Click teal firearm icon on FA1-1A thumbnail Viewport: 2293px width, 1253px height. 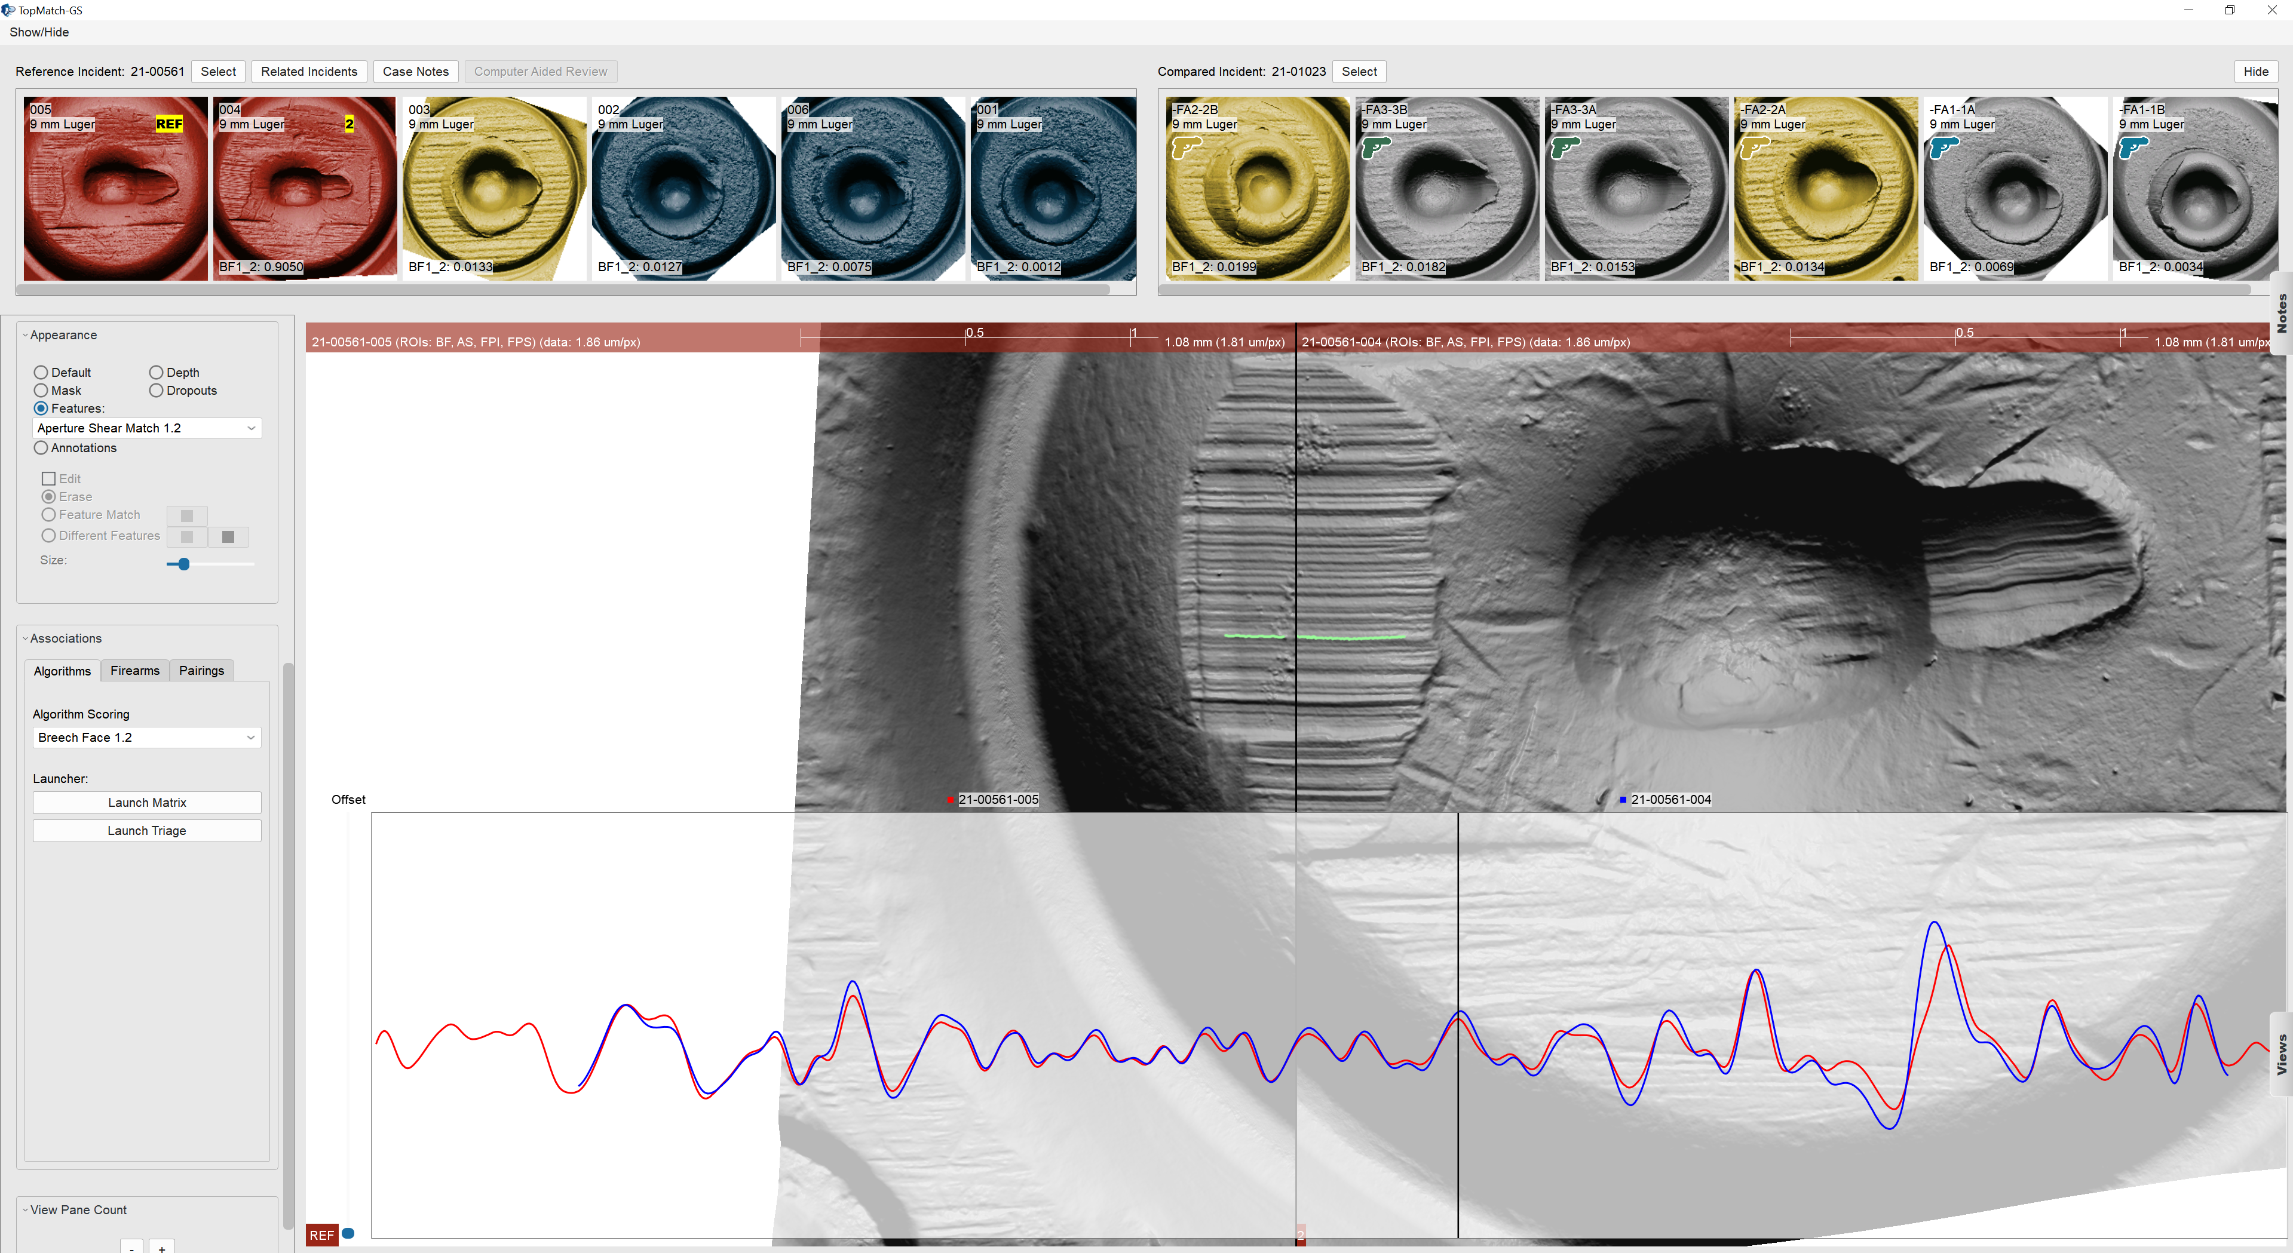(1945, 147)
